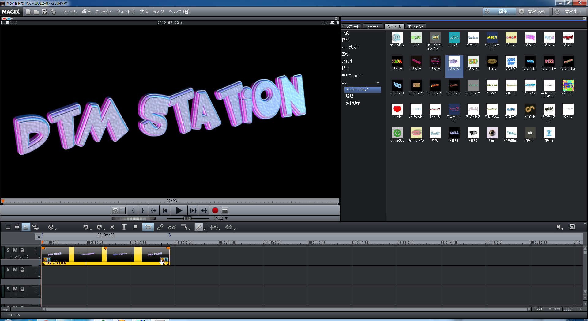Click the red record button
This screenshot has height=321, width=588.
click(215, 210)
